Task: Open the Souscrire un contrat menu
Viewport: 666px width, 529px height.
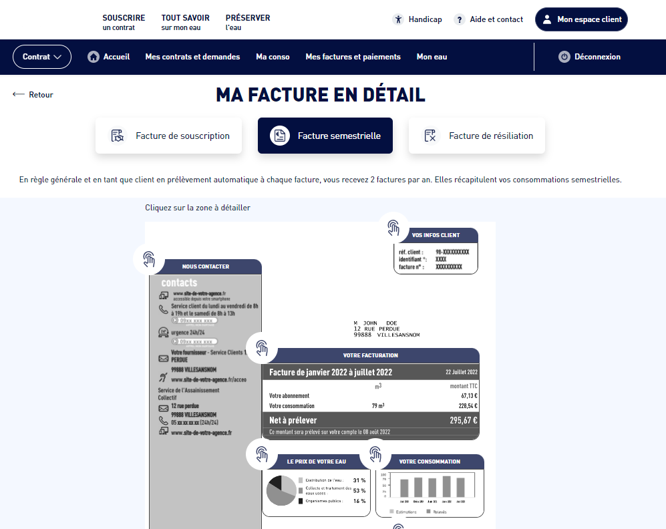Action: tap(124, 22)
